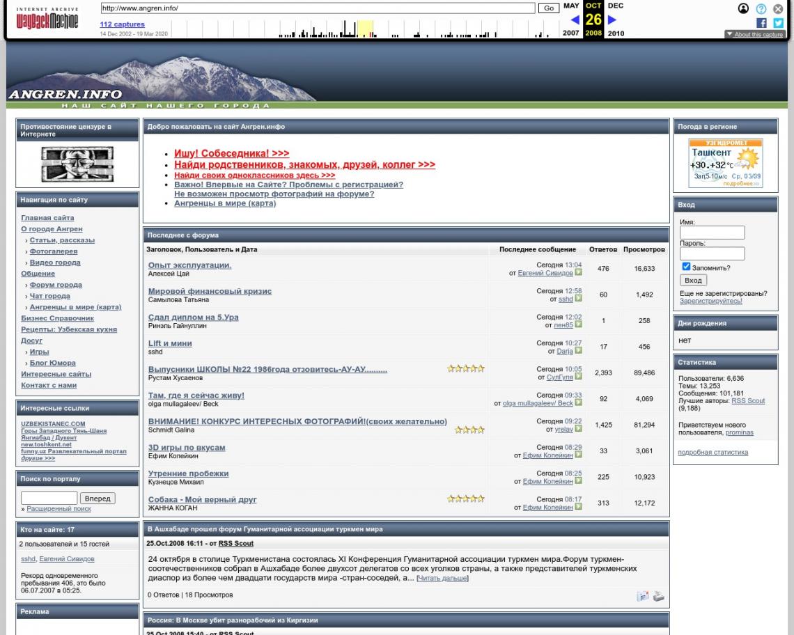Open Блог Юмора navigation item
794x635 pixels.
(x=53, y=363)
